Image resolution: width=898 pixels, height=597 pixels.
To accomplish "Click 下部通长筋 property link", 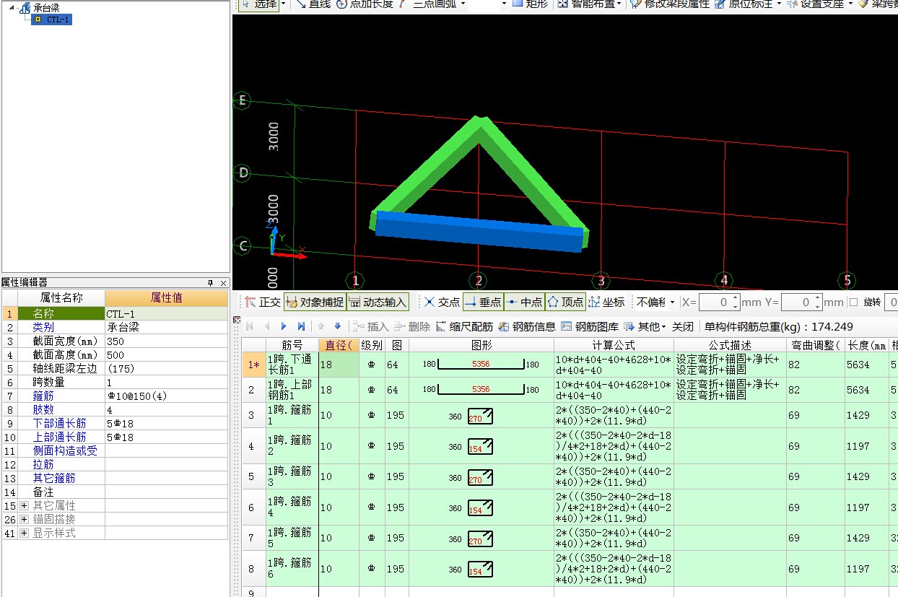I will click(60, 423).
